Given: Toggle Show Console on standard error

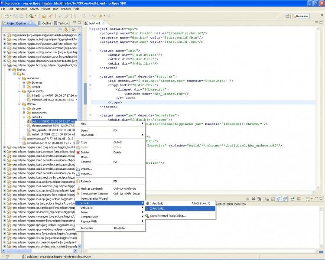Looking at the screenshot, I should tap(285, 199).
